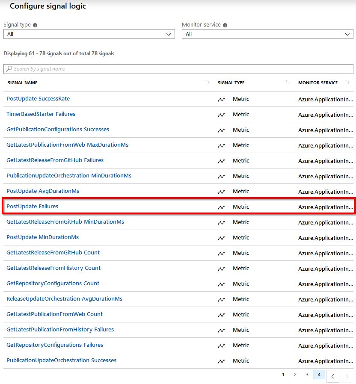The height and width of the screenshot is (384, 356).
Task: Click Azure.ApplicationIn... in PublicationUpdateOrchestration Successes row
Action: (x=326, y=361)
